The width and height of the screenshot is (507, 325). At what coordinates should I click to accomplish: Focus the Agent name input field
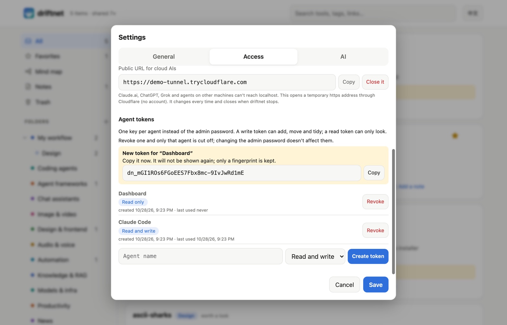[x=201, y=256]
